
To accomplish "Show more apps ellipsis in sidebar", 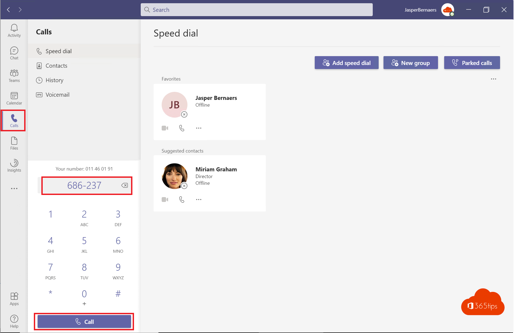I will click(x=14, y=189).
